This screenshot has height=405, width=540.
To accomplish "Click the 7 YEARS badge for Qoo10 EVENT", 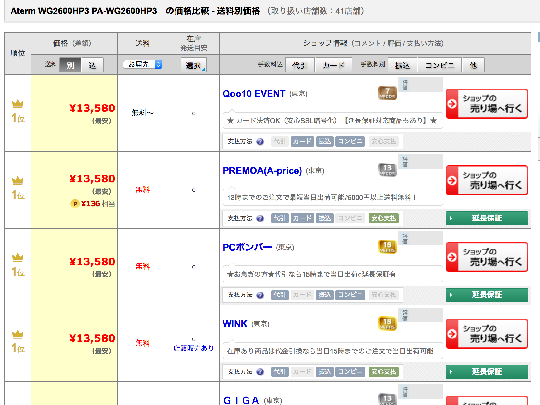I will tap(387, 93).
